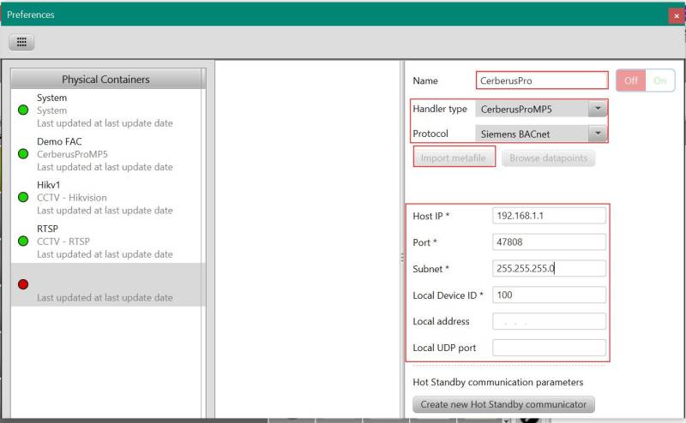The image size is (686, 423).
Task: Click the Host IP input field
Action: (x=549, y=216)
